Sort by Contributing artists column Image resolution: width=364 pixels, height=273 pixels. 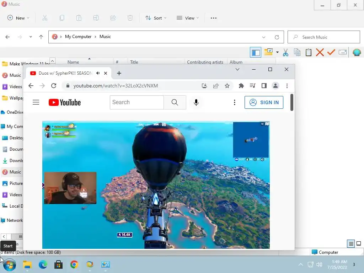coord(205,62)
